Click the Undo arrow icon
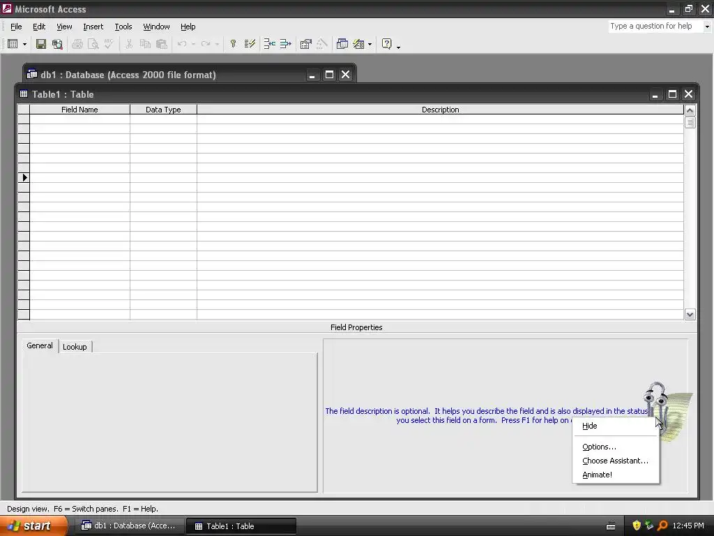The height and width of the screenshot is (536, 714). (x=182, y=44)
